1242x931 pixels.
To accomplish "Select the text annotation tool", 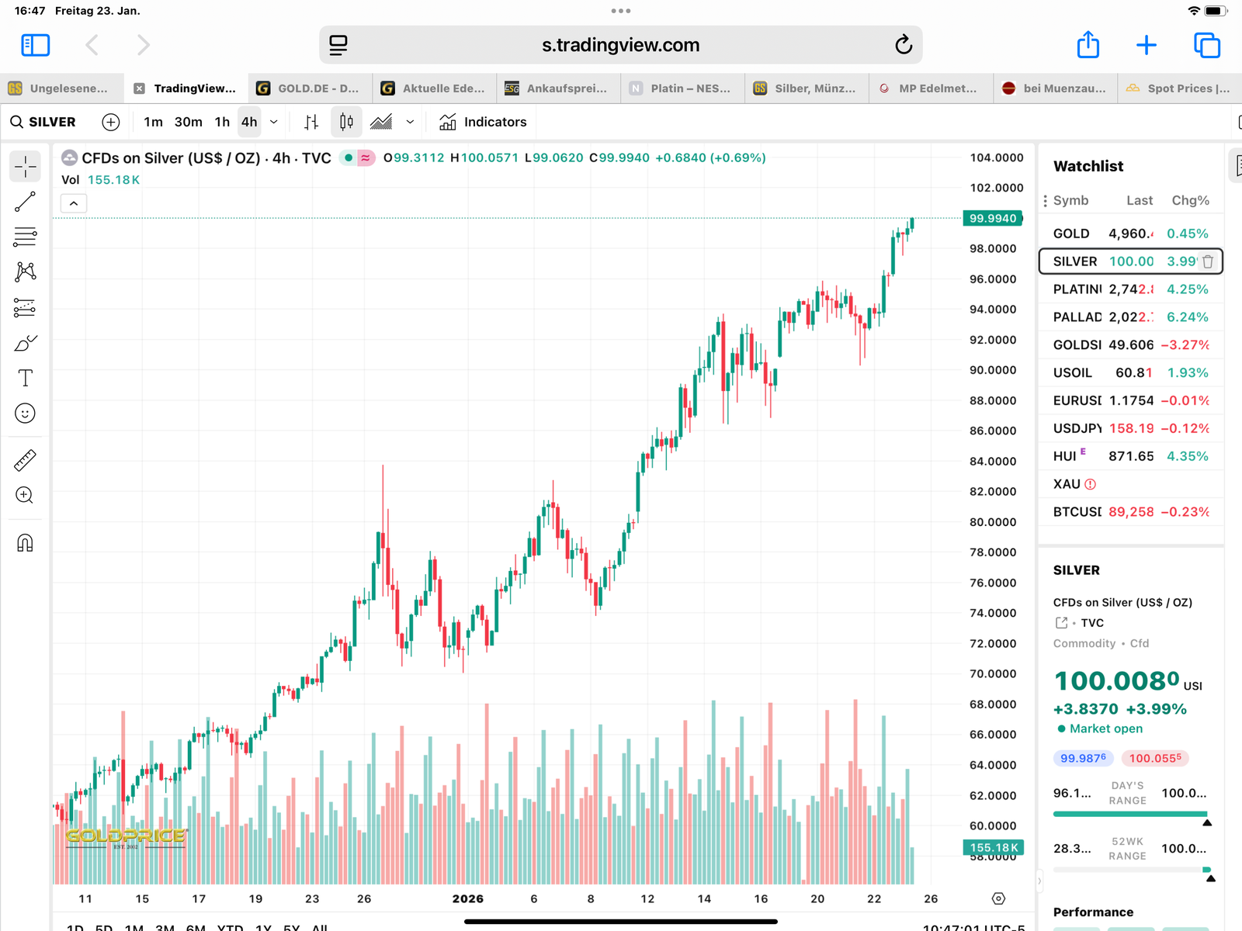I will pyautogui.click(x=25, y=378).
